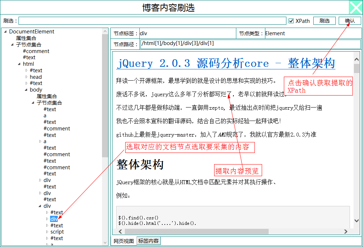Collapse the DocumentElement root node
Screen dimensions: 363x247
pyautogui.click(x=5, y=32)
